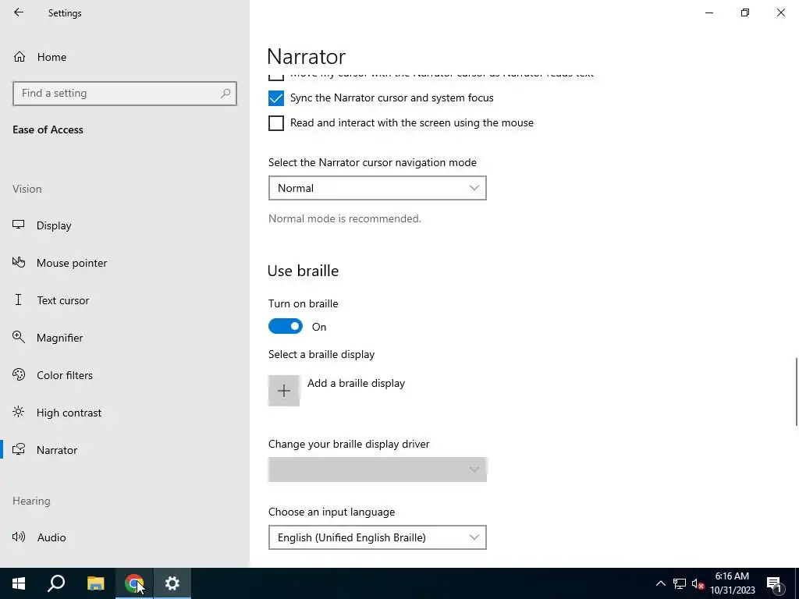
Task: Open Narrator cursor navigation mode dropdown
Action: (378, 188)
